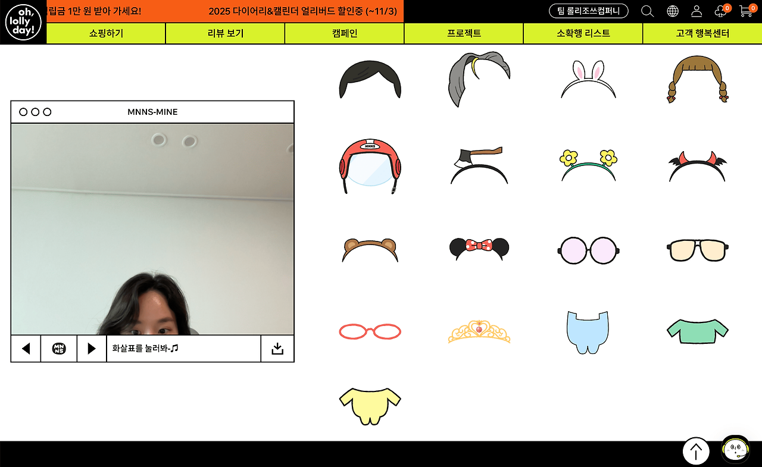Image resolution: width=762 pixels, height=467 pixels.
Task: Open the 프로젝트 menu
Action: tap(464, 33)
